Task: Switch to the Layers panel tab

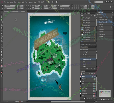Action: pos(85,13)
